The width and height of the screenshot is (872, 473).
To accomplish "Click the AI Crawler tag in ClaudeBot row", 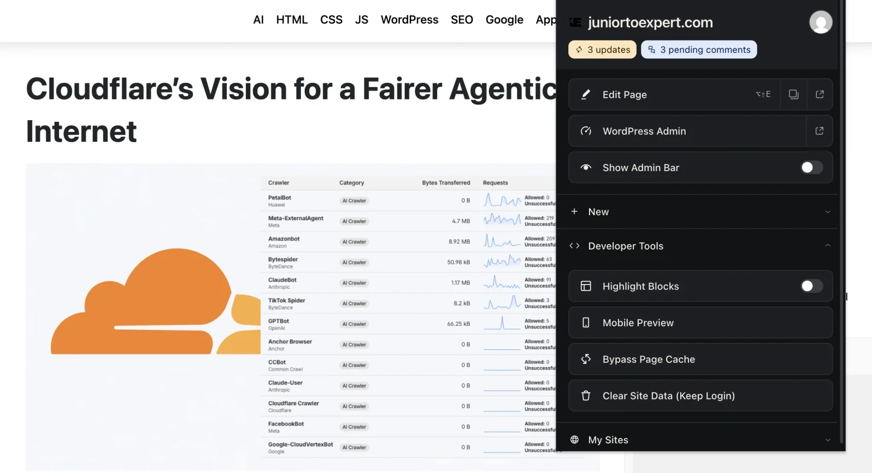I will coord(354,283).
